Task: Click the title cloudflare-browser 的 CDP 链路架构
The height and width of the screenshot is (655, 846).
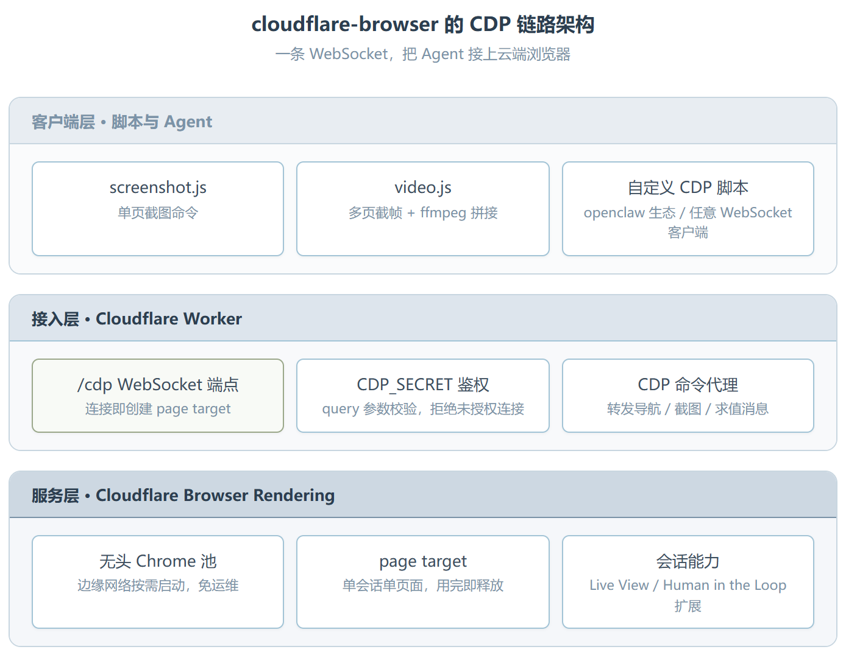Action: tap(423, 24)
